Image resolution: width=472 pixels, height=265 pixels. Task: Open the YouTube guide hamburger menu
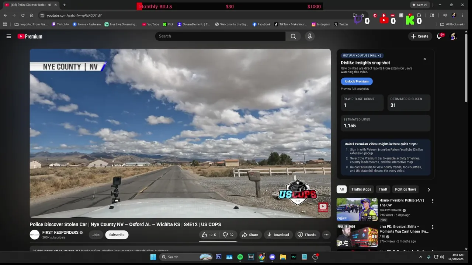click(9, 36)
